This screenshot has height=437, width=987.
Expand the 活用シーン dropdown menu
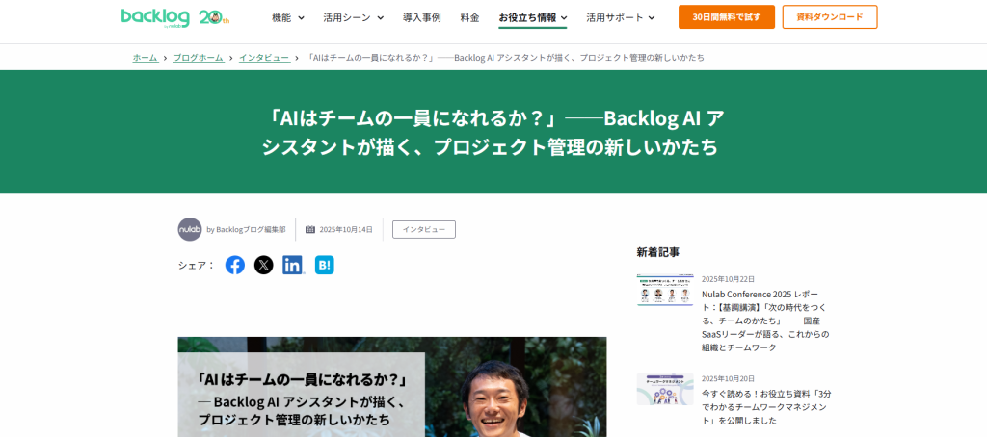click(x=353, y=17)
